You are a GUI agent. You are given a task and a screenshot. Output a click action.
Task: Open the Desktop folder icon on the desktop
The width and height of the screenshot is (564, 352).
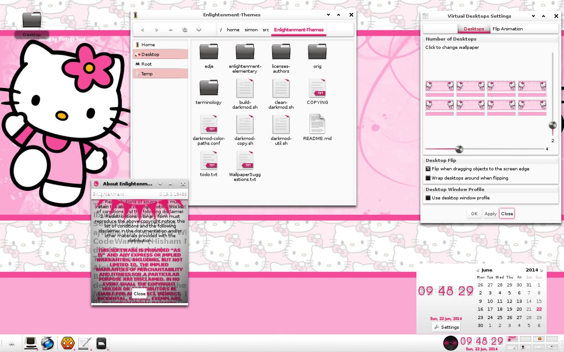point(32,20)
